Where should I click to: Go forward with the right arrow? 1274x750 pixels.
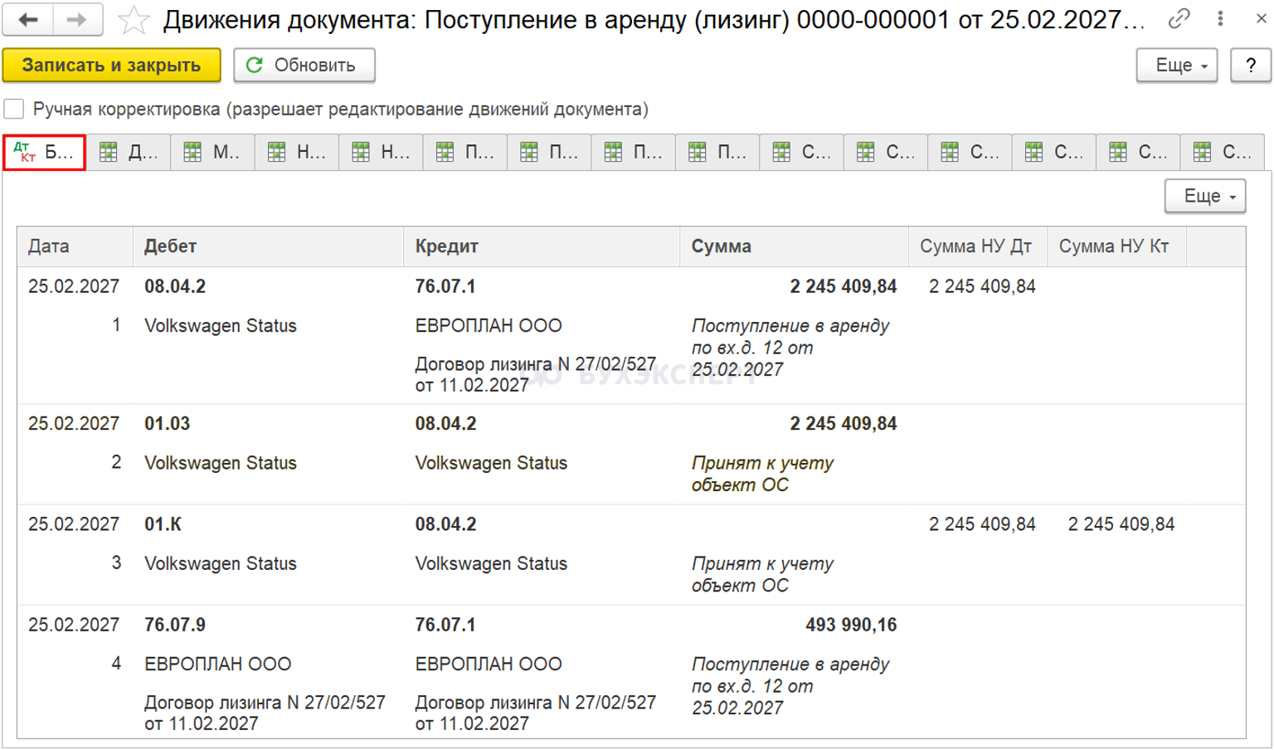coord(77,19)
